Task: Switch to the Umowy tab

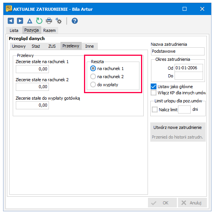Action: coord(19,46)
